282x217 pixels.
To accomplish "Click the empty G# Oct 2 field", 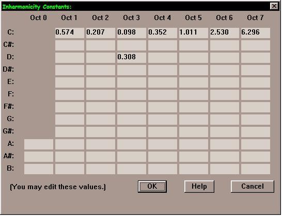I will point(101,132).
